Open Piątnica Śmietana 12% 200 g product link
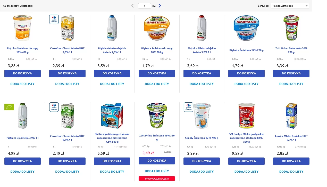This screenshot has width=327, height=187. coord(246,50)
